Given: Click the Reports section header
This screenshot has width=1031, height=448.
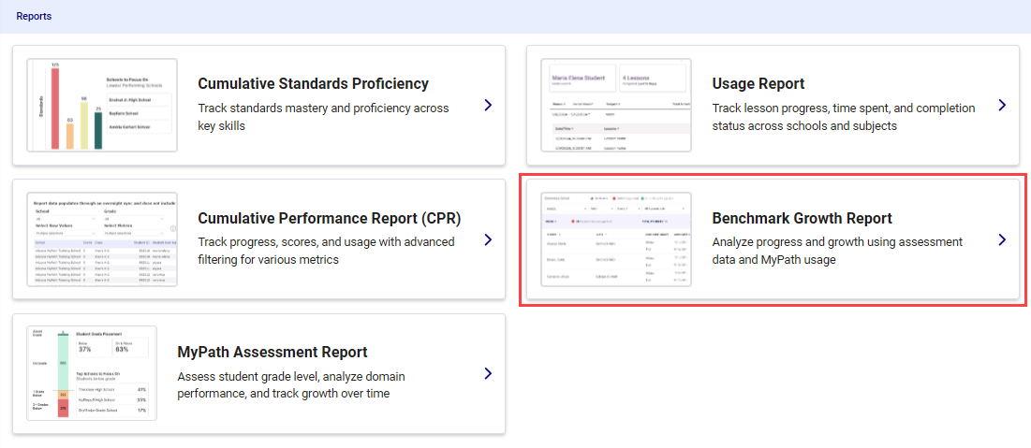Looking at the screenshot, I should (x=34, y=16).
